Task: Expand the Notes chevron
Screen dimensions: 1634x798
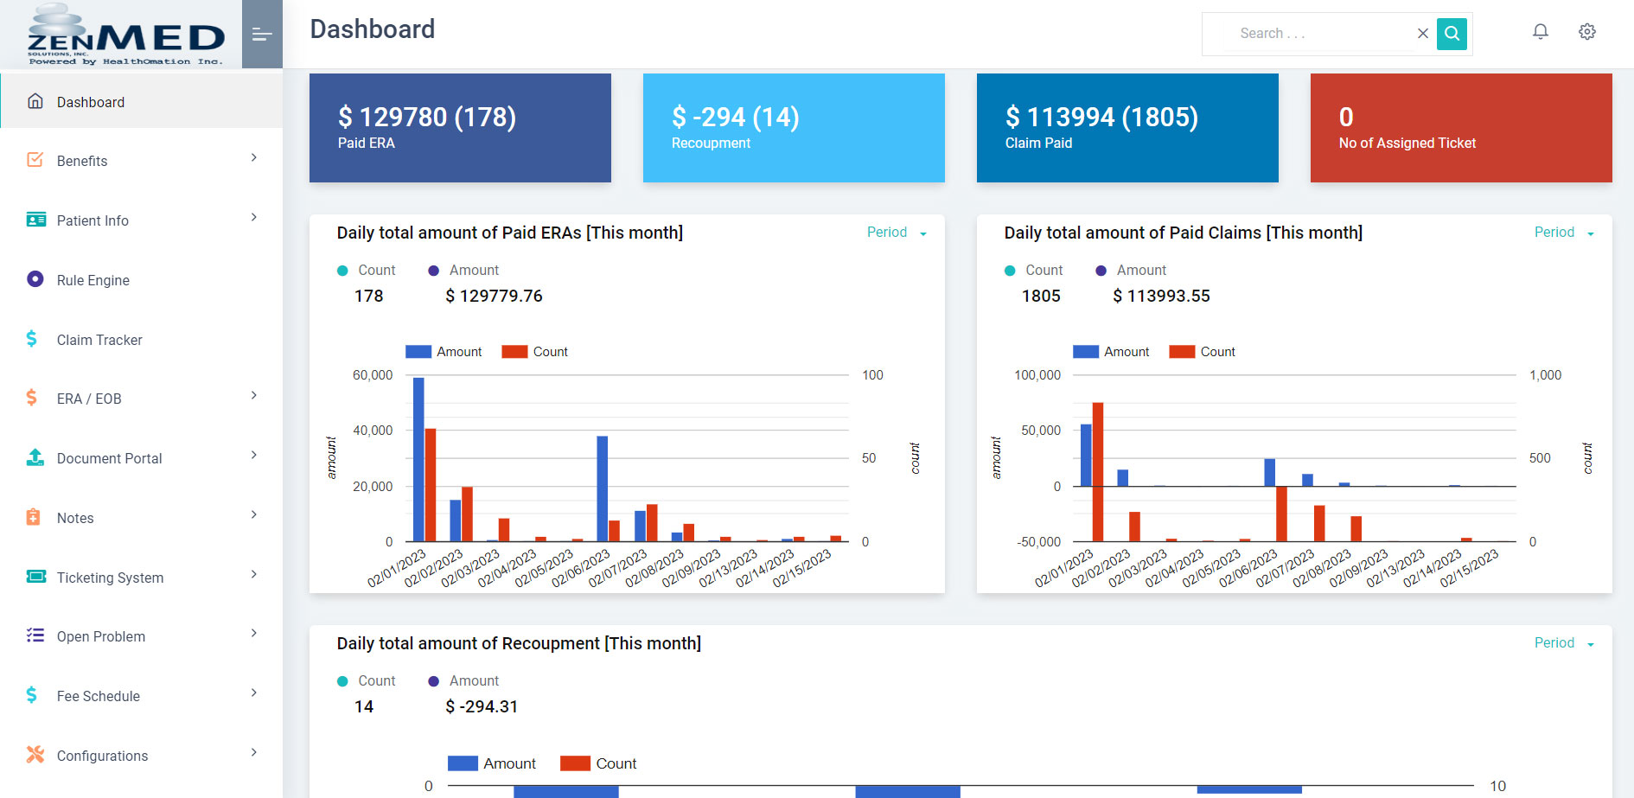Action: click(x=253, y=514)
